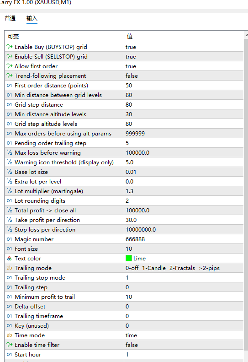Screen dimensions: 248x362
Task: Toggle the Allow first order value
Action: tap(184, 66)
